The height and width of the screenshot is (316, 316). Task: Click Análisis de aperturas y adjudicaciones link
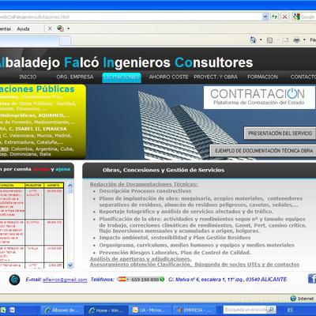click(141, 259)
